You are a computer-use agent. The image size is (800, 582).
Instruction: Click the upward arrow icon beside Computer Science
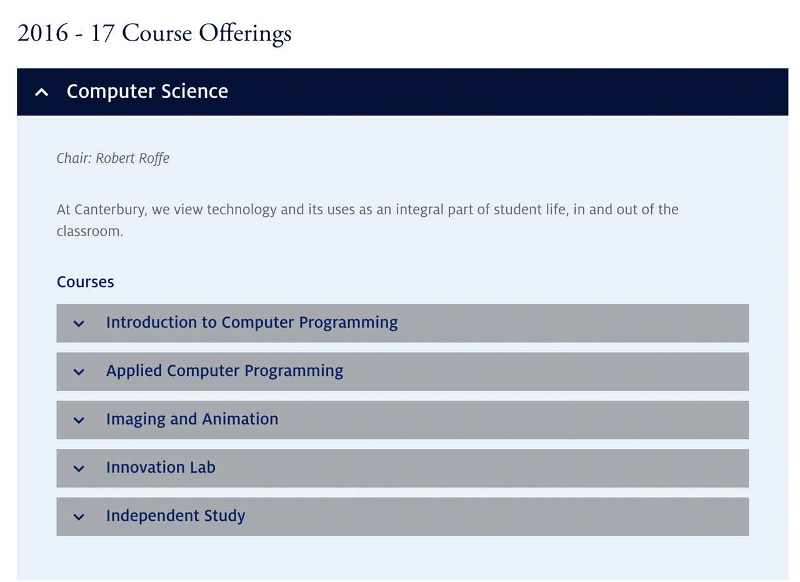tap(41, 92)
